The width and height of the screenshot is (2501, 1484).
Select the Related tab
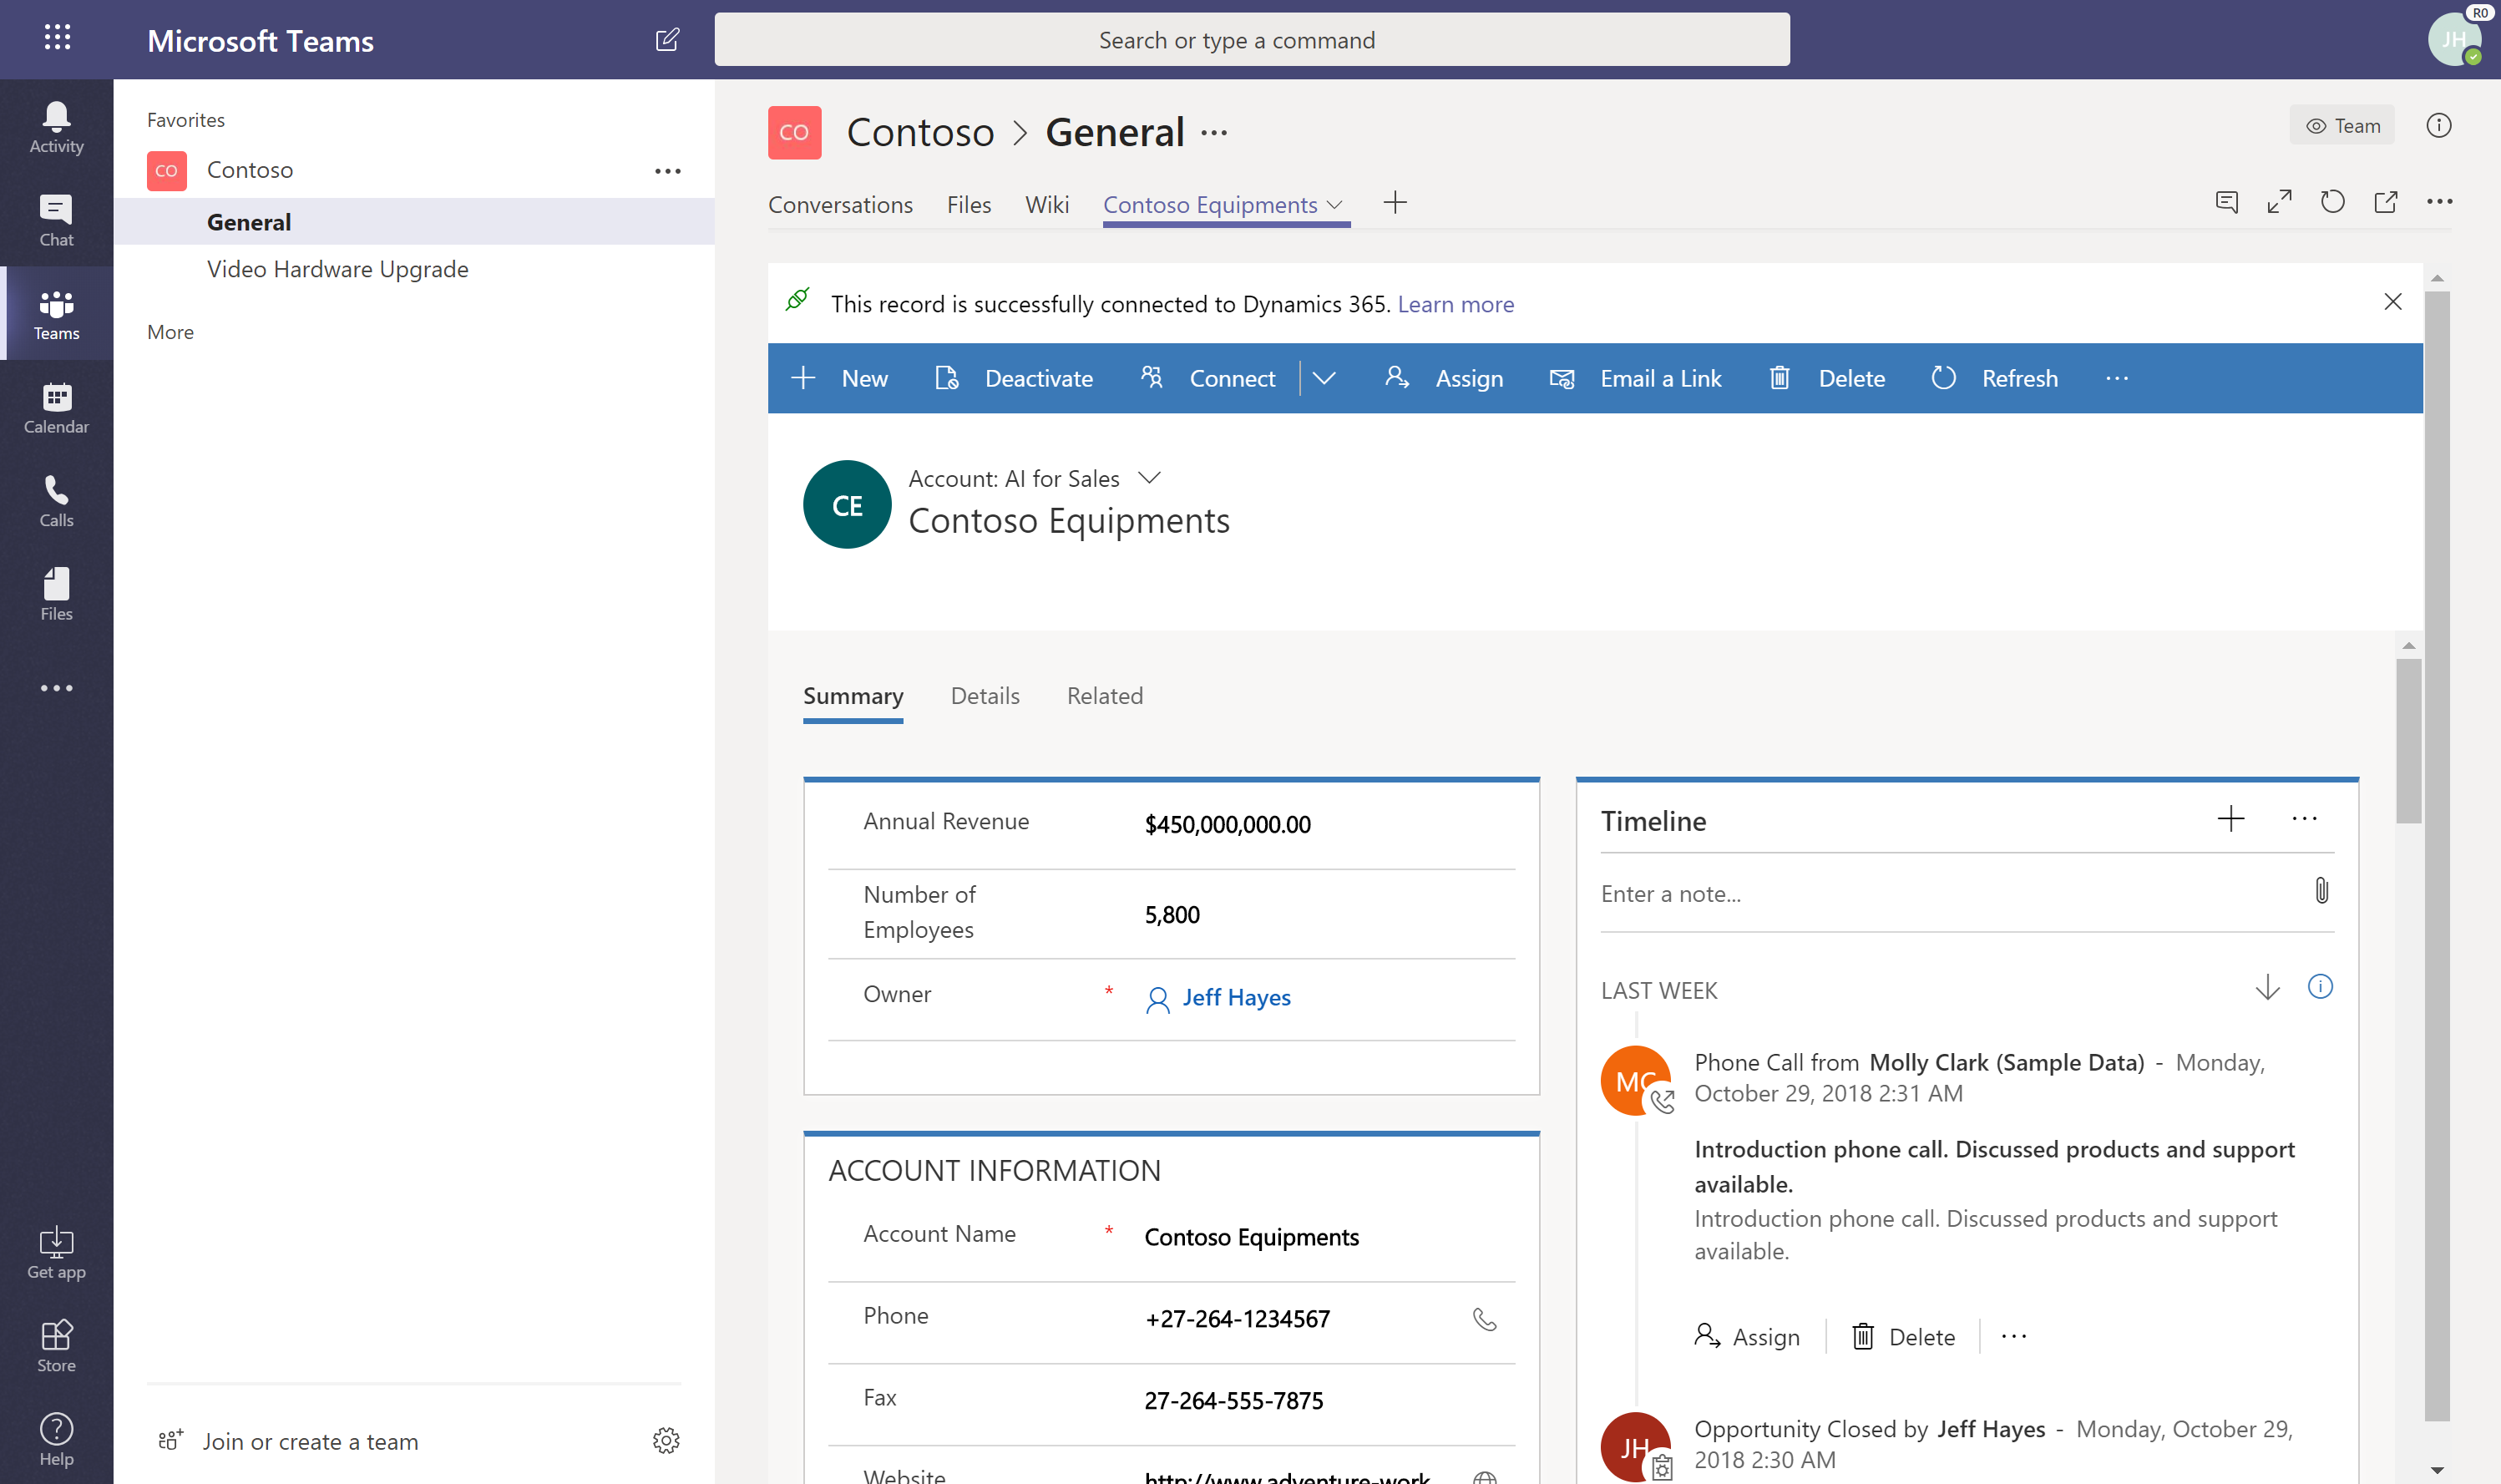coord(1105,696)
